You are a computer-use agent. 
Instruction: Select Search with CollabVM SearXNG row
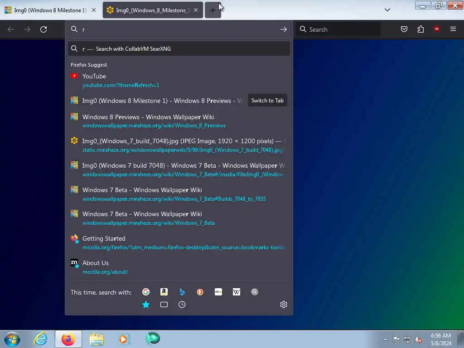(x=179, y=49)
